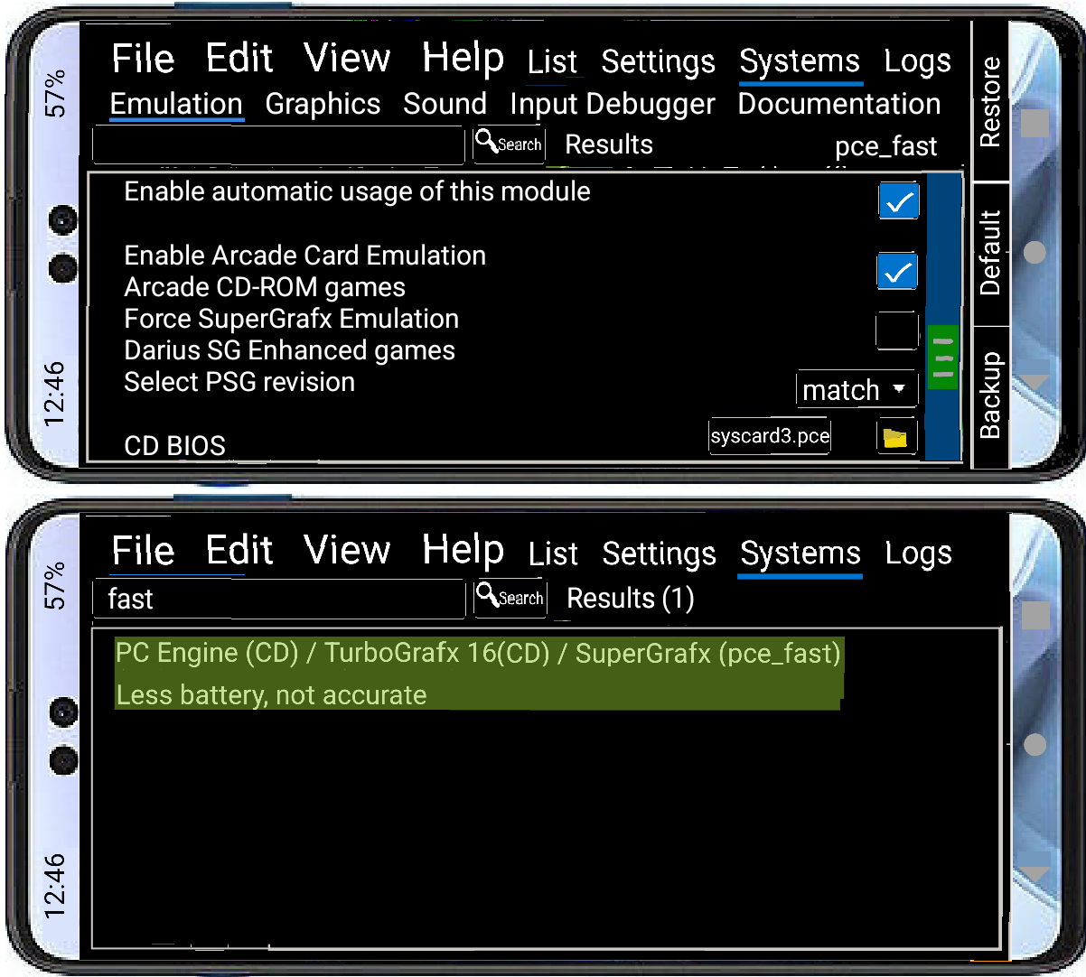
Task: Click the Backup side button
Action: tap(990, 396)
